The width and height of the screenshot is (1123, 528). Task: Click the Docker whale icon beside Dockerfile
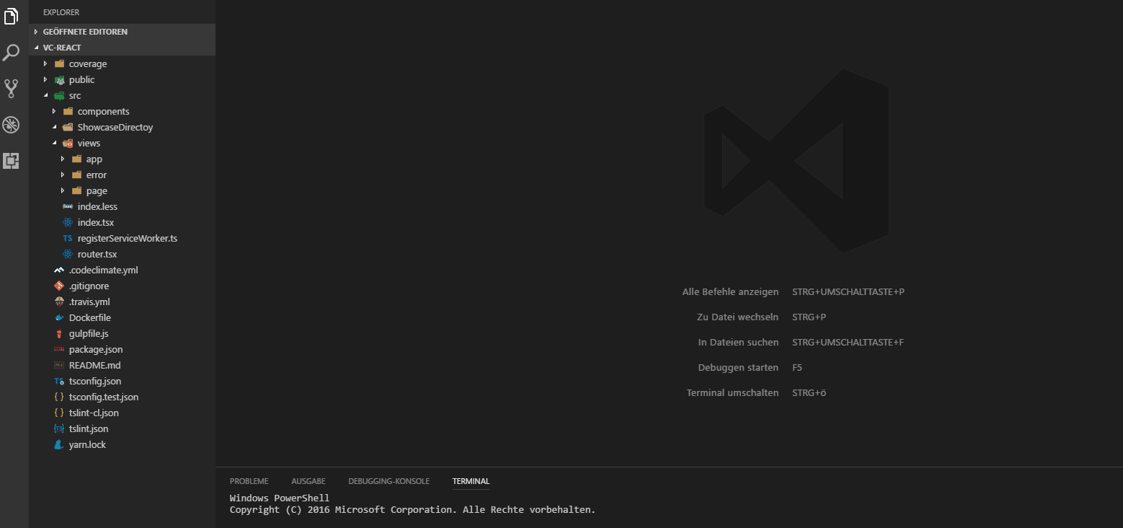pyautogui.click(x=59, y=317)
